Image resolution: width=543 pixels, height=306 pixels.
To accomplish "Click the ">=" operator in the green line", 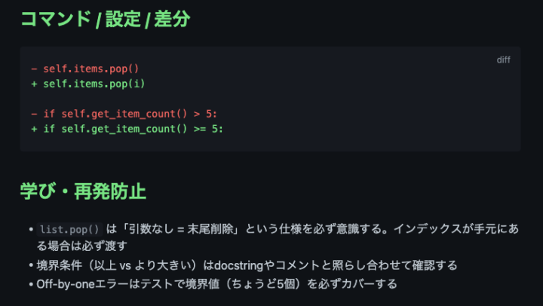I will pyautogui.click(x=200, y=128).
